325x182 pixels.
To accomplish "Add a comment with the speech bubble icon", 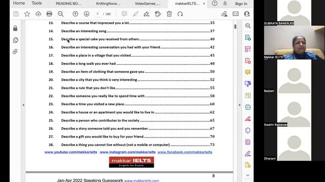I will point(124,14).
